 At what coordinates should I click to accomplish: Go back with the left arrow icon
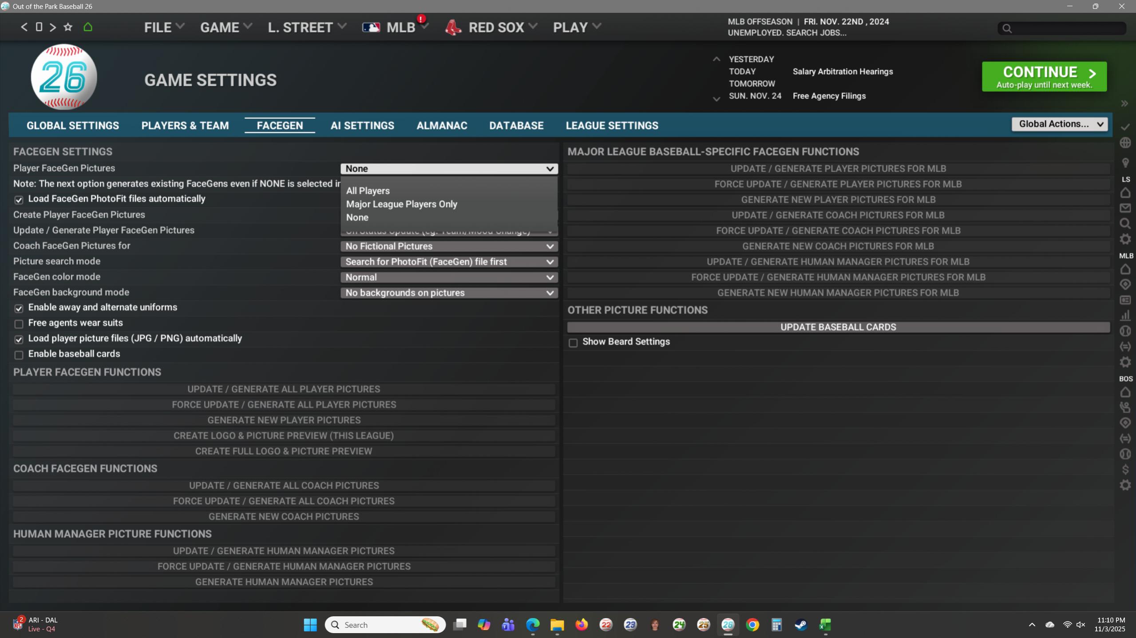[24, 27]
